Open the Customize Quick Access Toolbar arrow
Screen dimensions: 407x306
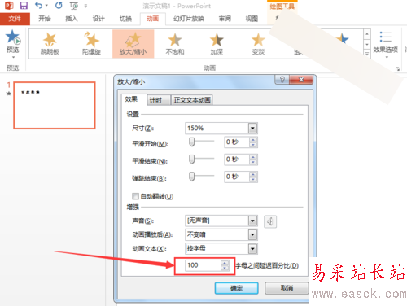click(x=85, y=6)
